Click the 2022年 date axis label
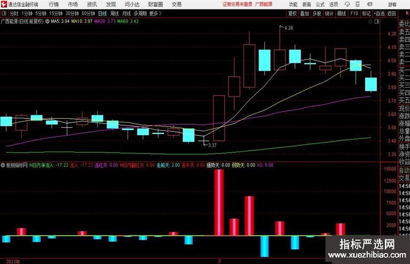The height and width of the screenshot is (264, 410). 13,261
